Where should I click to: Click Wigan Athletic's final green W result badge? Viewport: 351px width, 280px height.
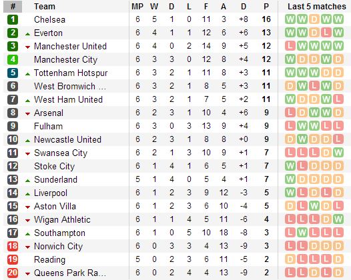click(x=338, y=219)
